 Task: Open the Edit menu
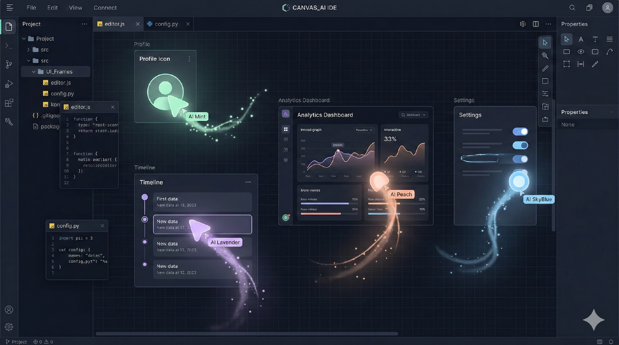pos(53,8)
